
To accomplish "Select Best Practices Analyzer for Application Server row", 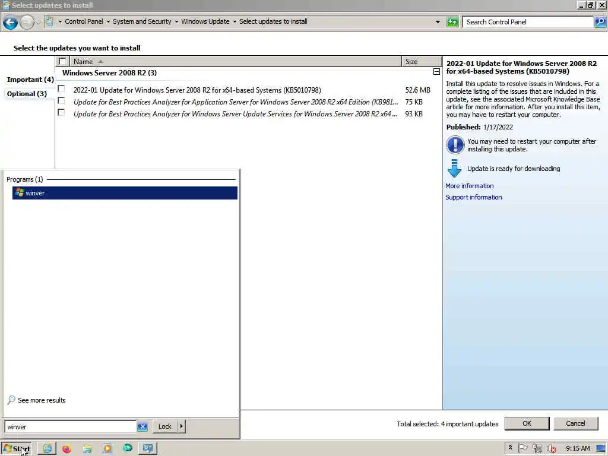I will [x=235, y=102].
